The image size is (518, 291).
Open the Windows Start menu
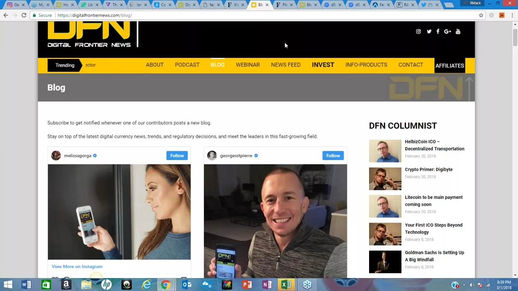pos(8,285)
